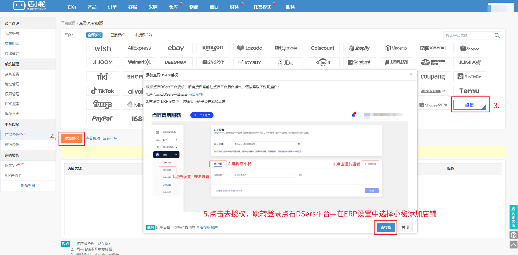
Task: Open the 咨询客服 support widget
Action: (513, 217)
